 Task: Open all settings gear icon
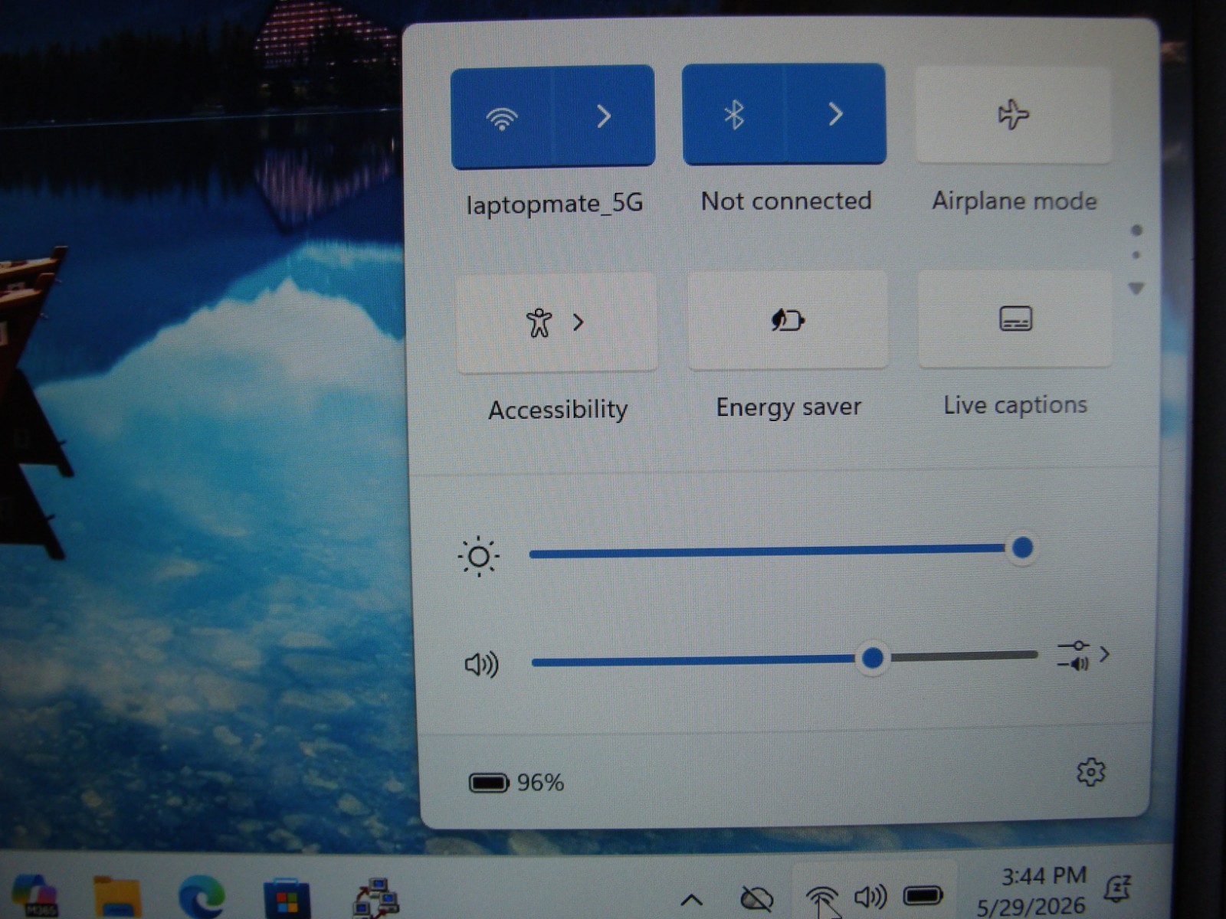click(x=1090, y=772)
